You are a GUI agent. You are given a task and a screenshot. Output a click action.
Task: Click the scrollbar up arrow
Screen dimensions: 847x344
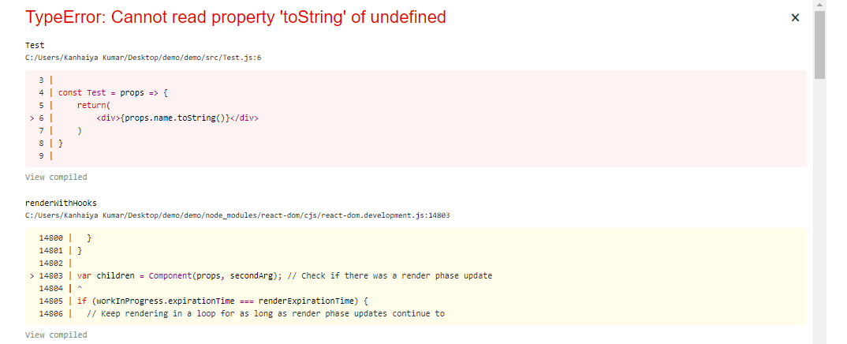(820, 5)
